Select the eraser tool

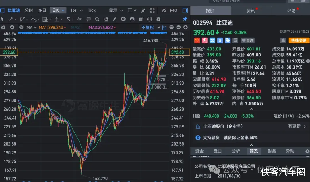click(x=115, y=19)
